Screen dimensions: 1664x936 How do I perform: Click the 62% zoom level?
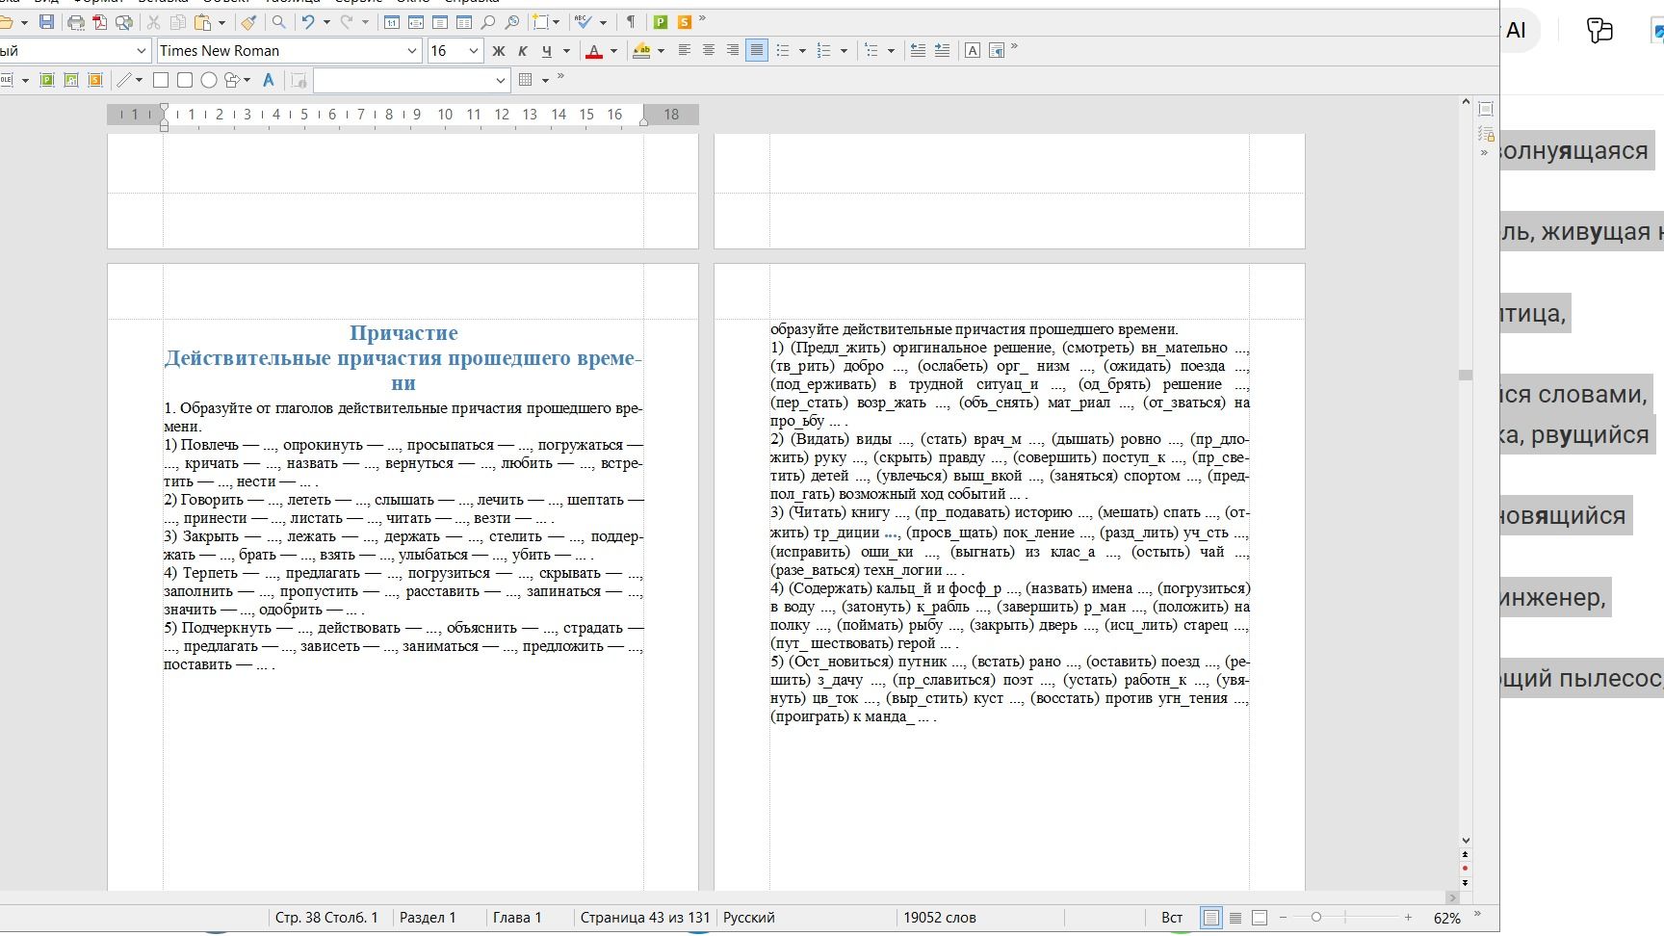pyautogui.click(x=1447, y=918)
